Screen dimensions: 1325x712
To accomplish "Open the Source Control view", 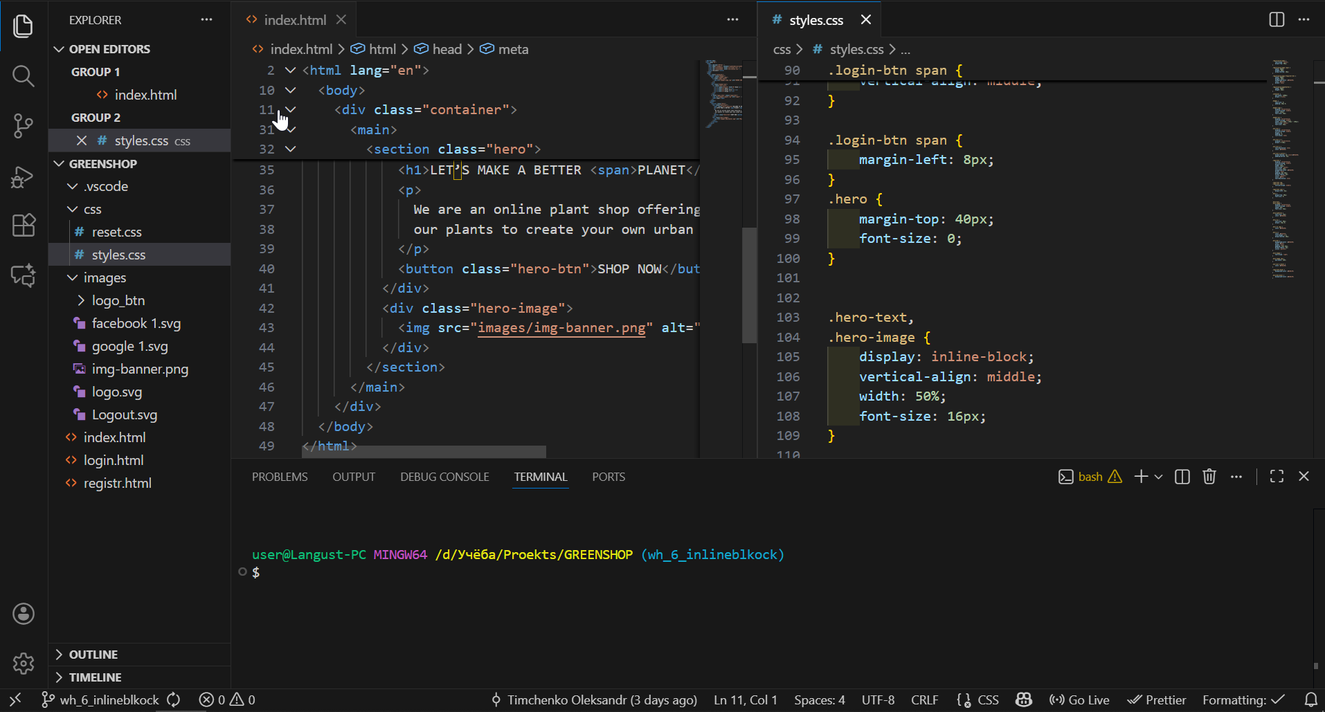I will pyautogui.click(x=23, y=126).
